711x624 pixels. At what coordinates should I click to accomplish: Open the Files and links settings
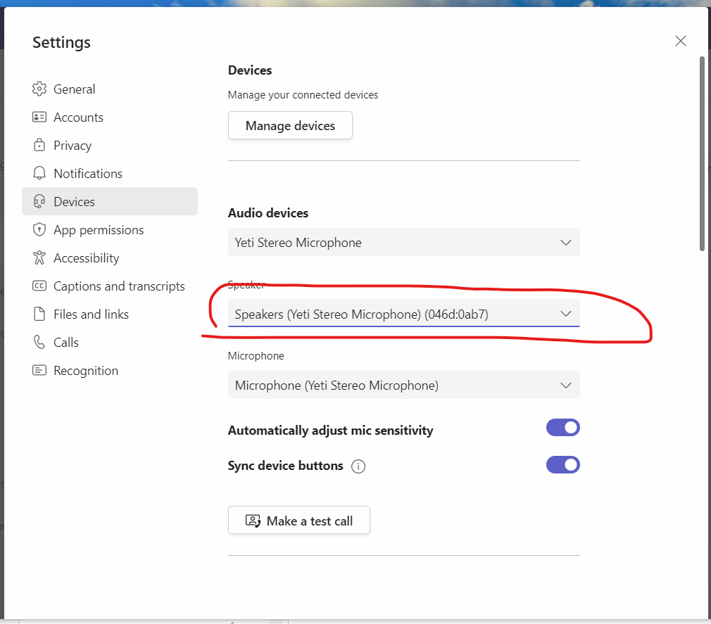91,314
